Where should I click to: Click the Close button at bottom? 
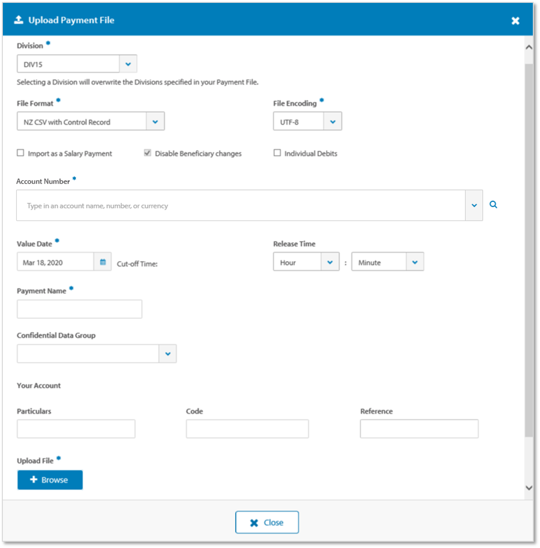(x=267, y=523)
